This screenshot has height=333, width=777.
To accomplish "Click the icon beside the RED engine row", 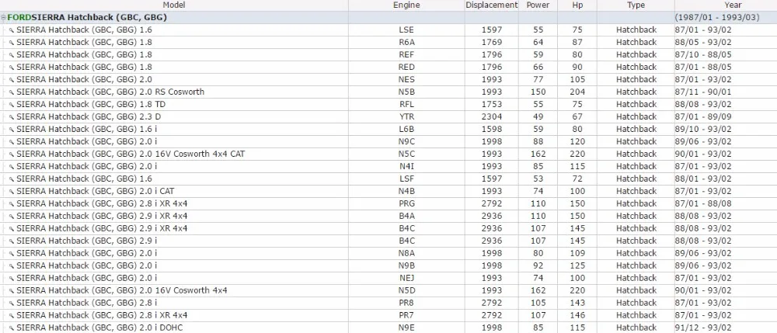I will pos(12,68).
